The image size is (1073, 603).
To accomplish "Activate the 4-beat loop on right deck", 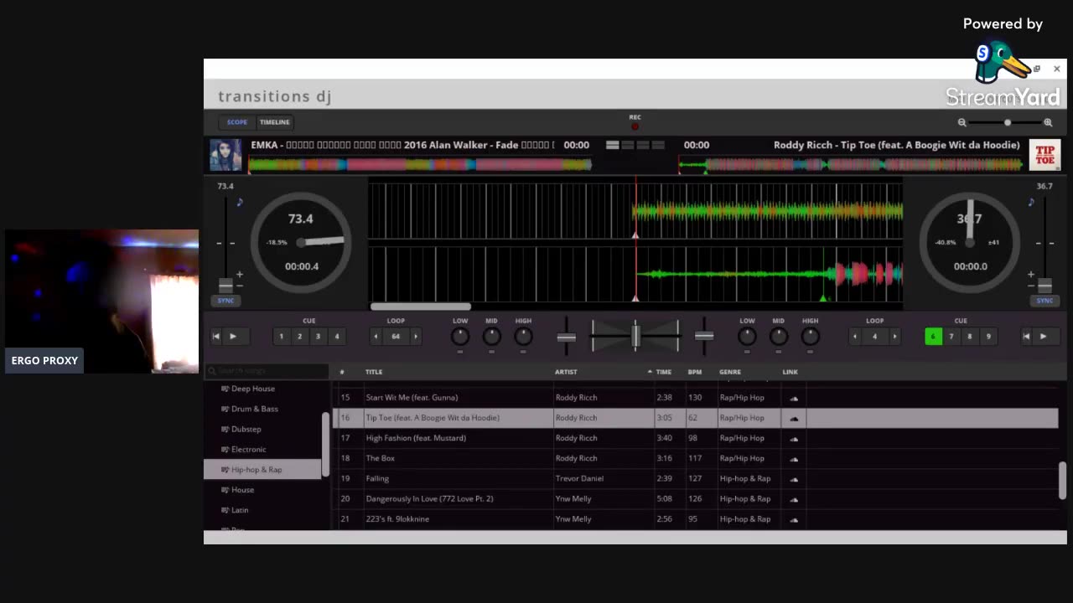I will click(x=874, y=337).
